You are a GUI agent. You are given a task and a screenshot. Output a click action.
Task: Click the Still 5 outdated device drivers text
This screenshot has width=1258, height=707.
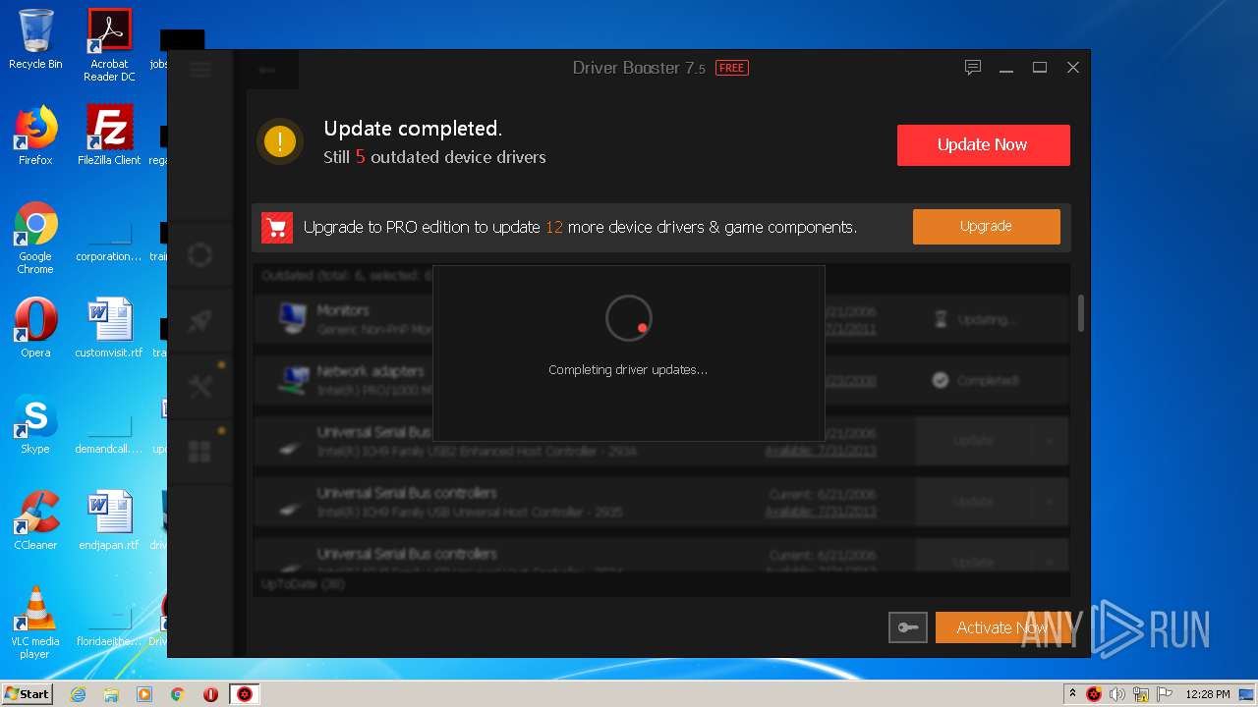[434, 157]
